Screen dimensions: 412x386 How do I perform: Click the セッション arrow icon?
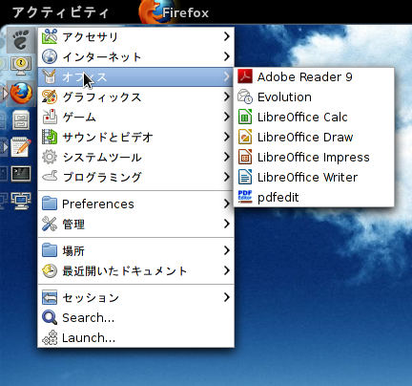click(50, 297)
